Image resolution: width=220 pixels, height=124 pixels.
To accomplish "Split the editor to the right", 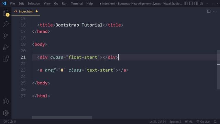I will (x=209, y=11).
